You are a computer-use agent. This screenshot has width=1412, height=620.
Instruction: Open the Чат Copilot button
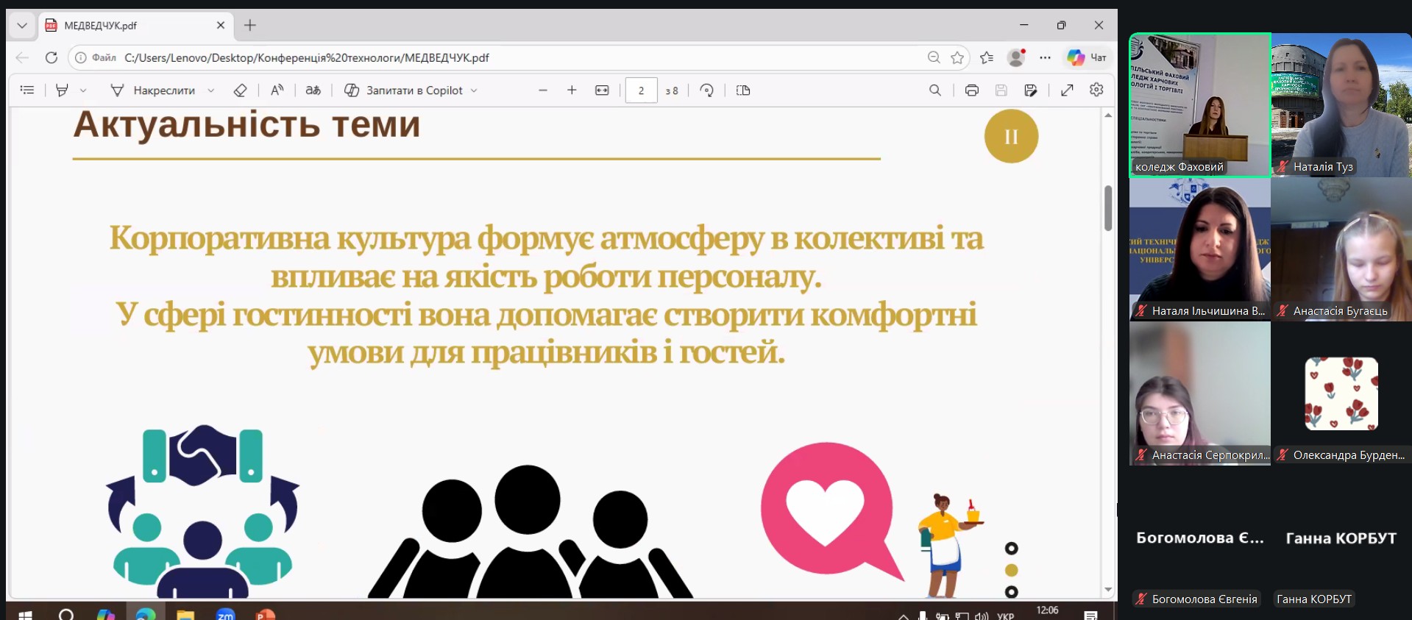[1088, 57]
